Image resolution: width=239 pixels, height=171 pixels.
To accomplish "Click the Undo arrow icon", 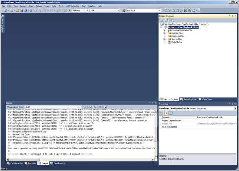I will click(45, 10).
